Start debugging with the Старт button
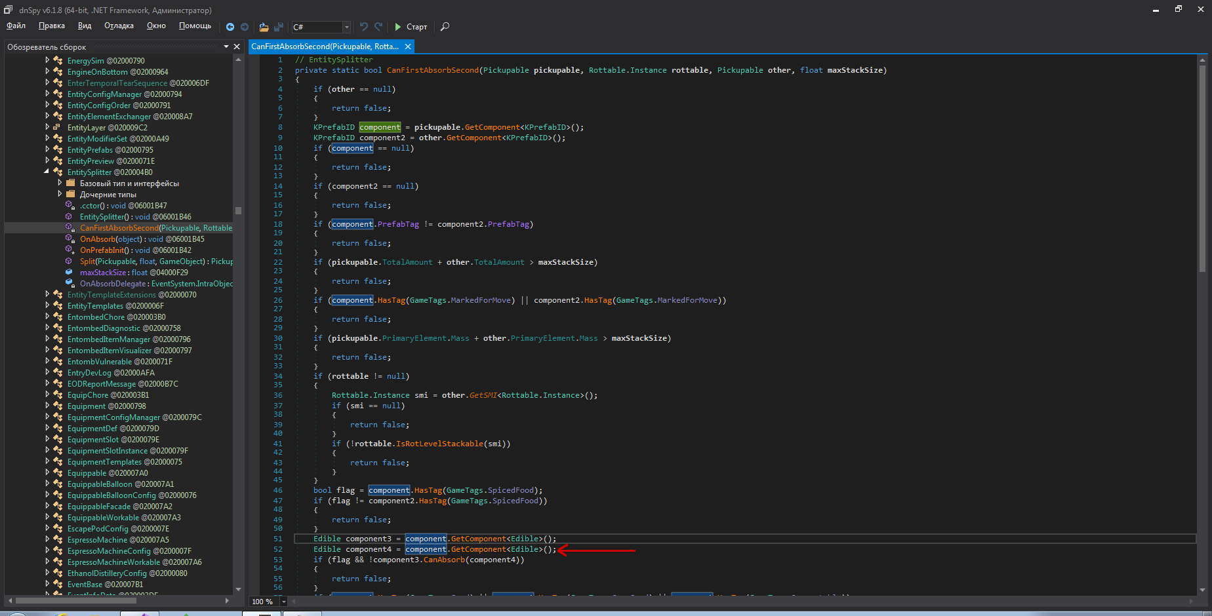The image size is (1212, 616). point(411,27)
